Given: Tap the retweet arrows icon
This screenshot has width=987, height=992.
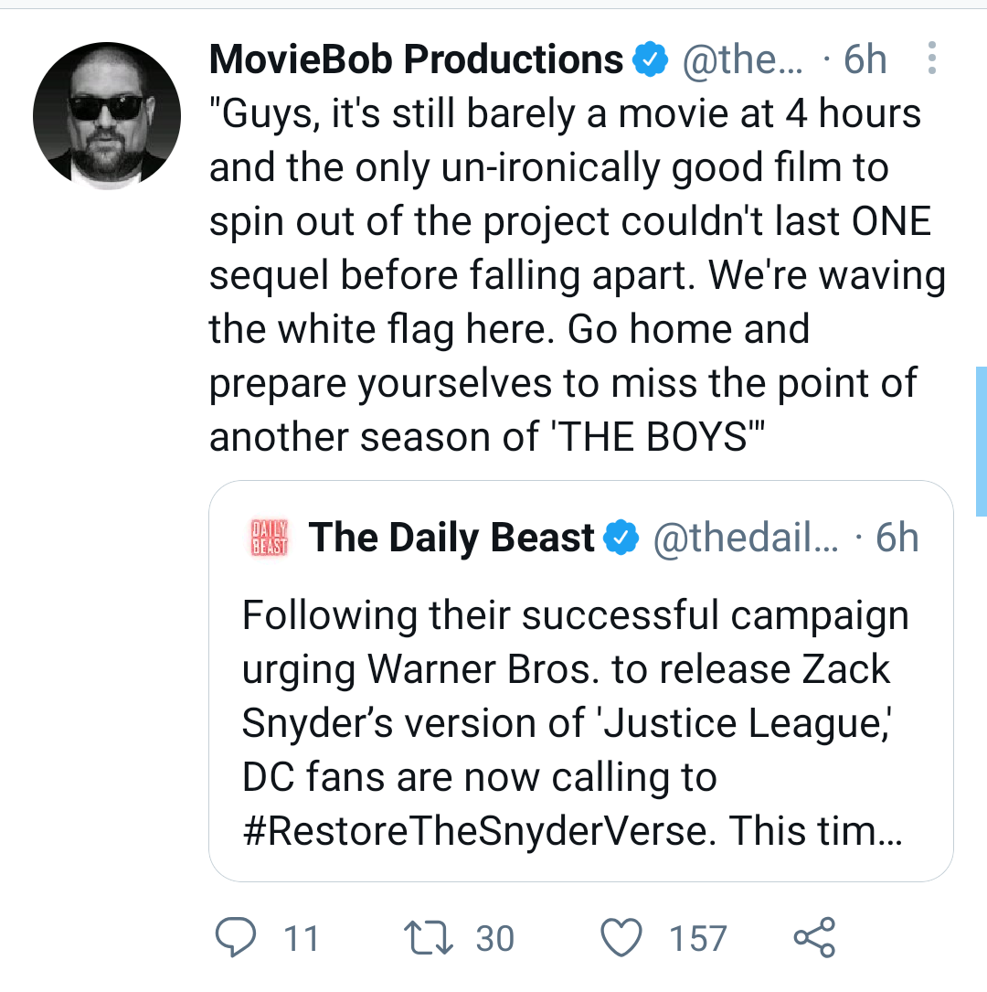Looking at the screenshot, I should (428, 937).
